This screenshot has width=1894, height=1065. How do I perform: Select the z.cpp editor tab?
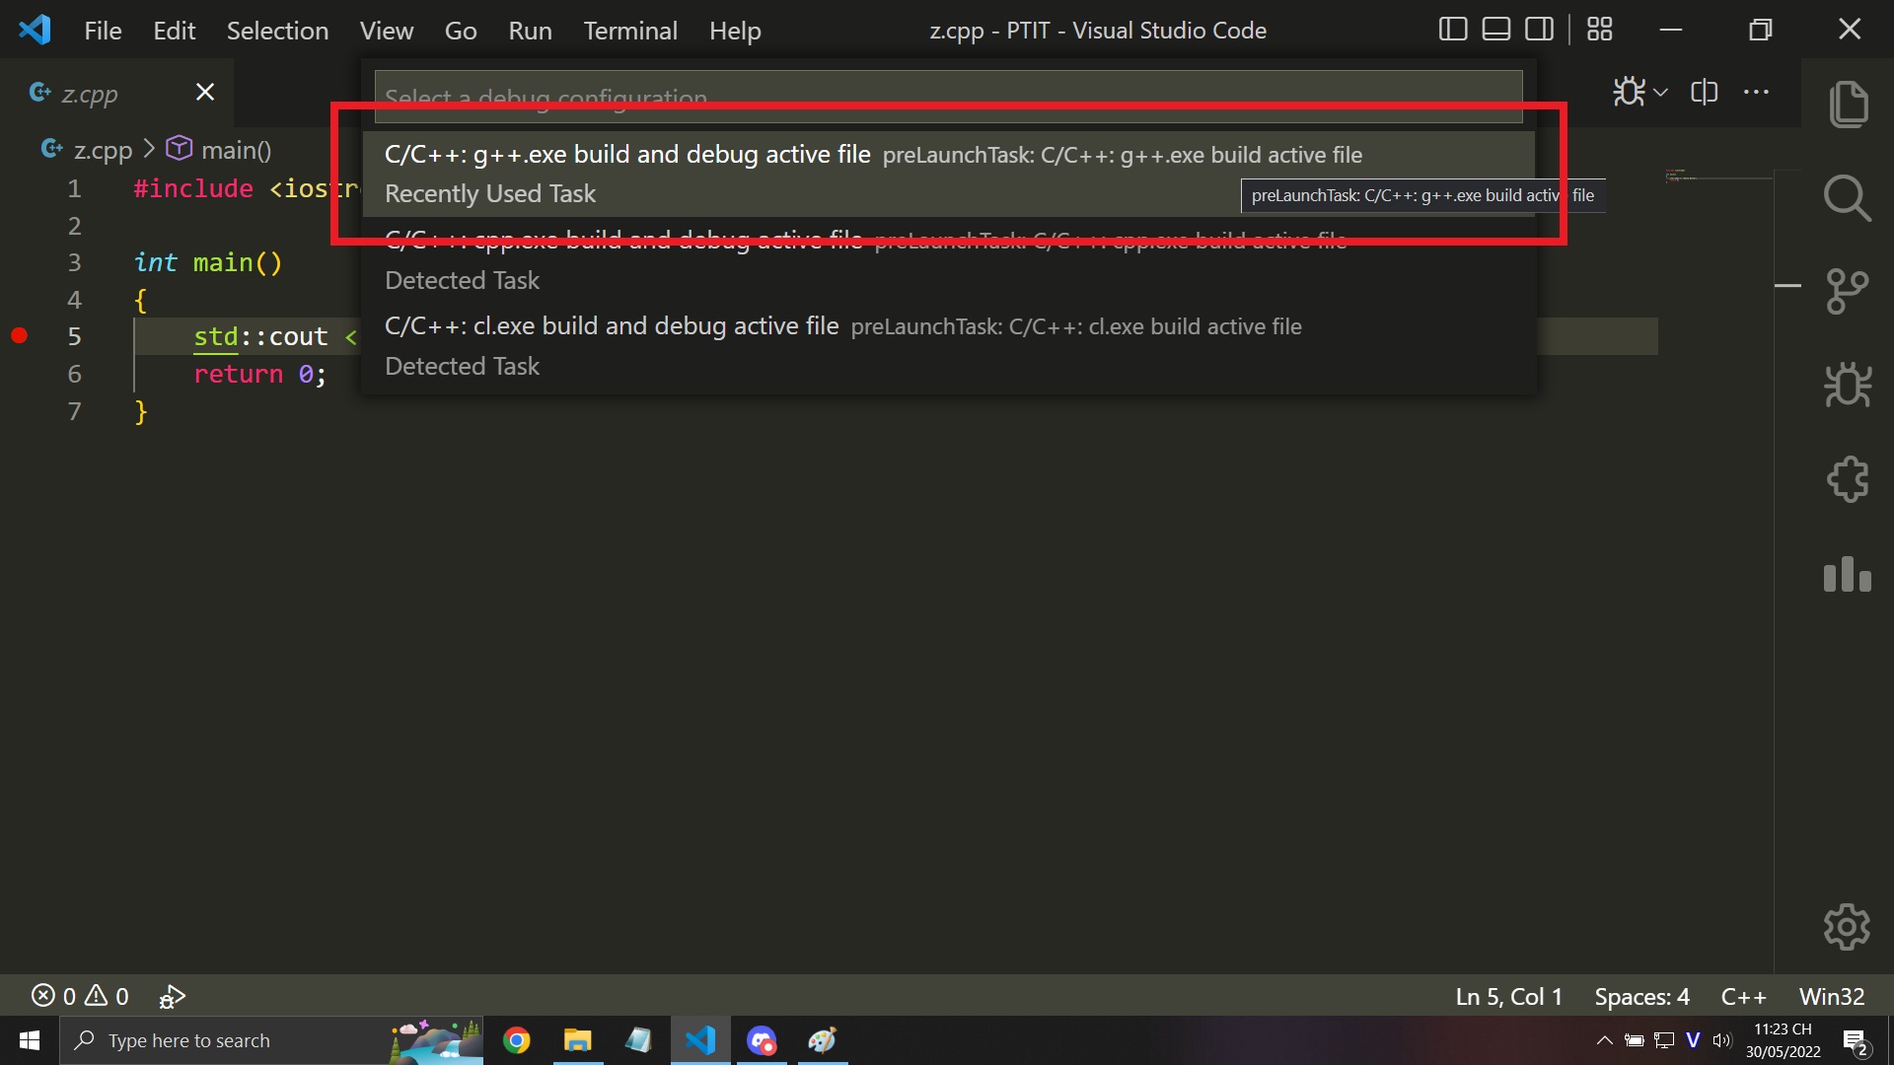coord(116,93)
